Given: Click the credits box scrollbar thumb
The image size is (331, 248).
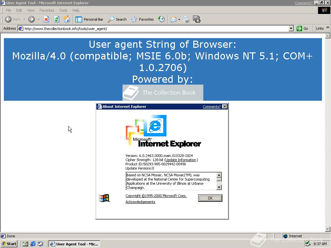Looking at the screenshot, I should point(219,179).
